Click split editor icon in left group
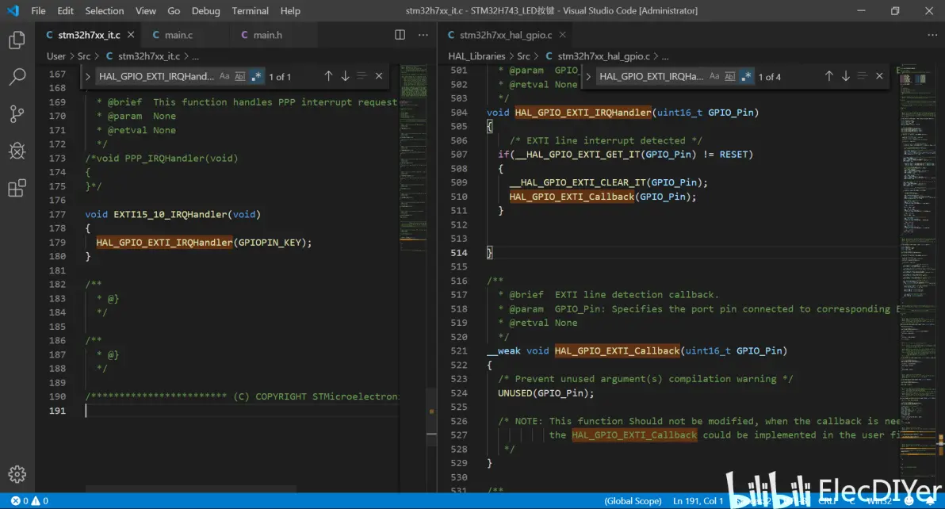This screenshot has height=509, width=945. tap(400, 35)
